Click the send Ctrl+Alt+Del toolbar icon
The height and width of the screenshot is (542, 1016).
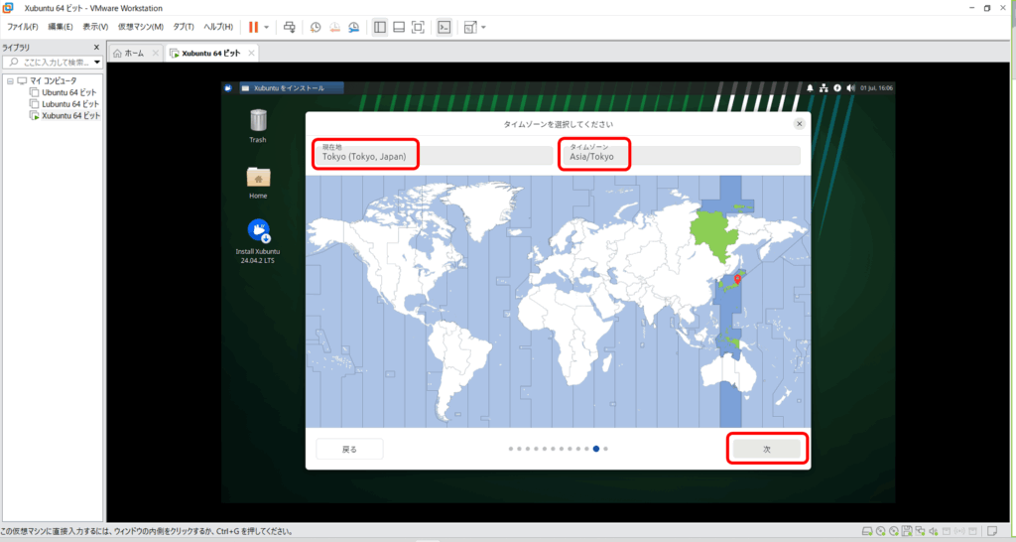[289, 27]
